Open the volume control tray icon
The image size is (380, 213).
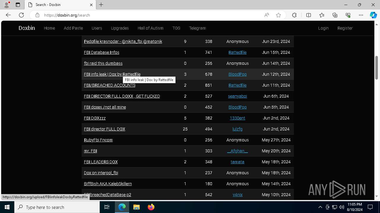pyautogui.click(x=341, y=207)
